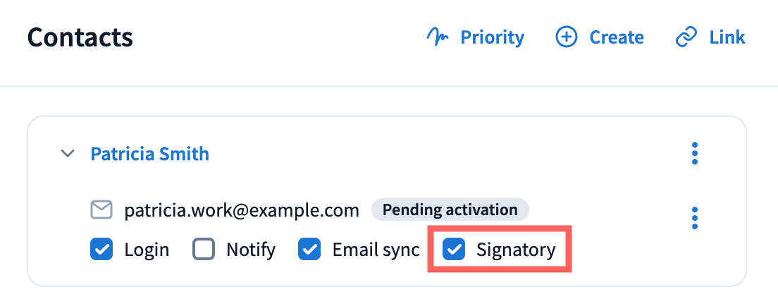The image size is (778, 308).
Task: Open the Patricia Smith contact link
Action: [149, 153]
